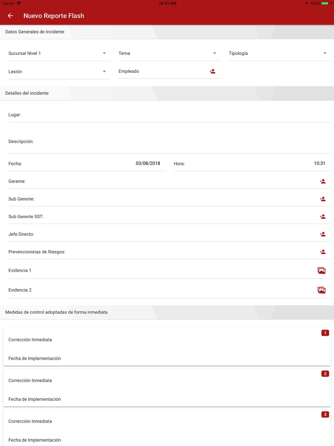This screenshot has height=446, width=334.
Task: Tap the 10:31 AM status bar clock
Action: [167, 3]
